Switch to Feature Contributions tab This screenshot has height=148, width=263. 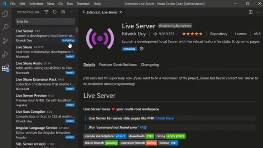(x=118, y=65)
